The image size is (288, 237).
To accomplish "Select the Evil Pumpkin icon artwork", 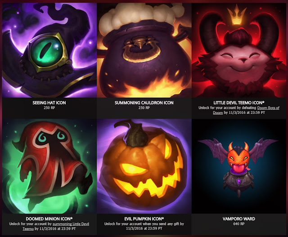I will (144, 166).
